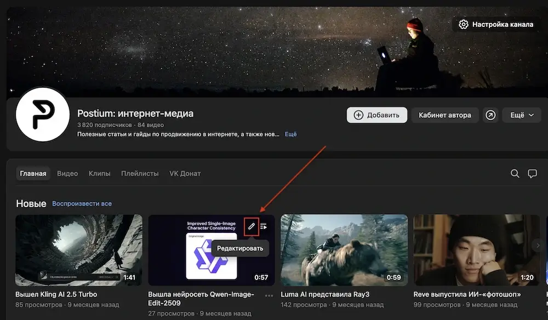This screenshot has height=320, width=548.
Task: Show next videos with the carousel arrow
Action: click(538, 245)
